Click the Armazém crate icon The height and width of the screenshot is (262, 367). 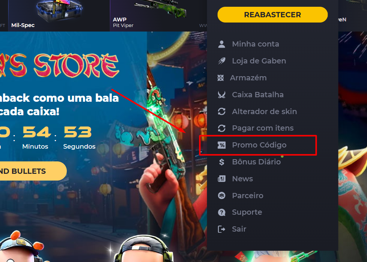221,78
